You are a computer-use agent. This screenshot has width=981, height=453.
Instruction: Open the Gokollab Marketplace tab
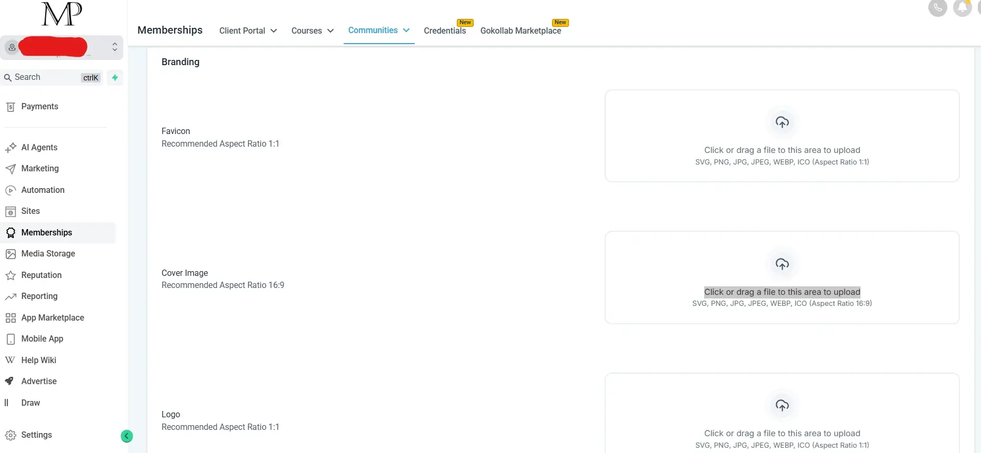click(520, 30)
